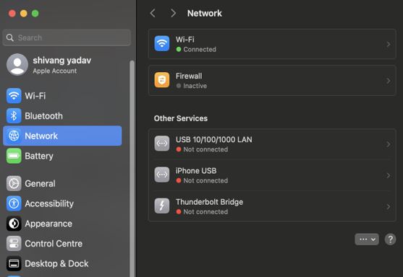Open Appearance settings icon
The height and width of the screenshot is (277, 403).
click(x=14, y=224)
